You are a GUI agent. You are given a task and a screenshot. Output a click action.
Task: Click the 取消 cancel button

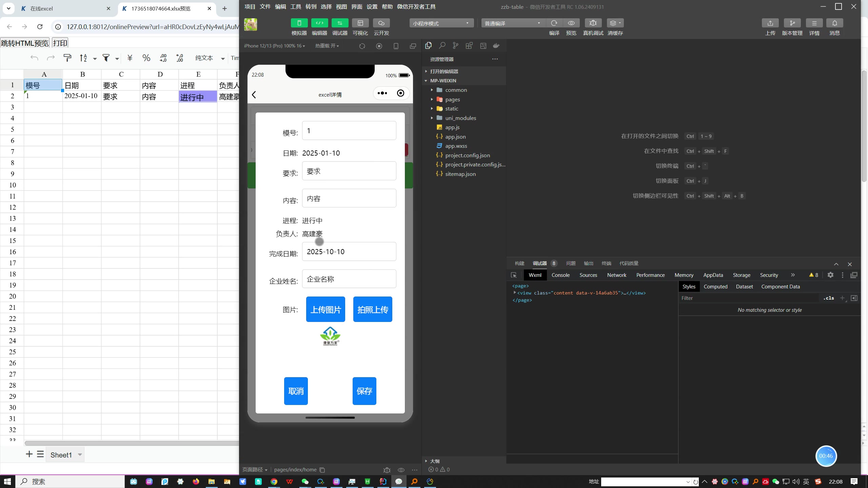pos(296,391)
